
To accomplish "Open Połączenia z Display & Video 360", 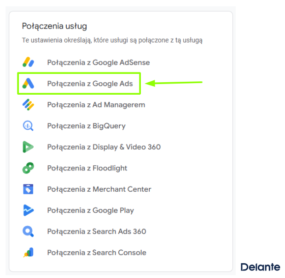I will 104,147.
